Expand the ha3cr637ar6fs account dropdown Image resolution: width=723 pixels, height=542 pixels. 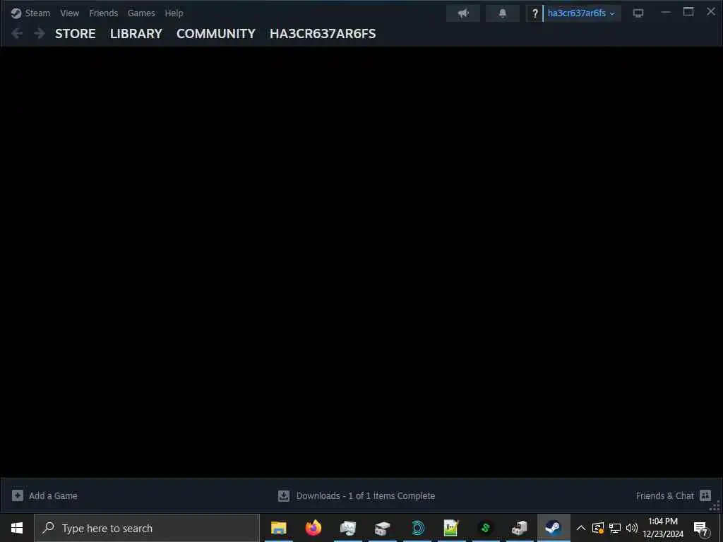point(582,13)
